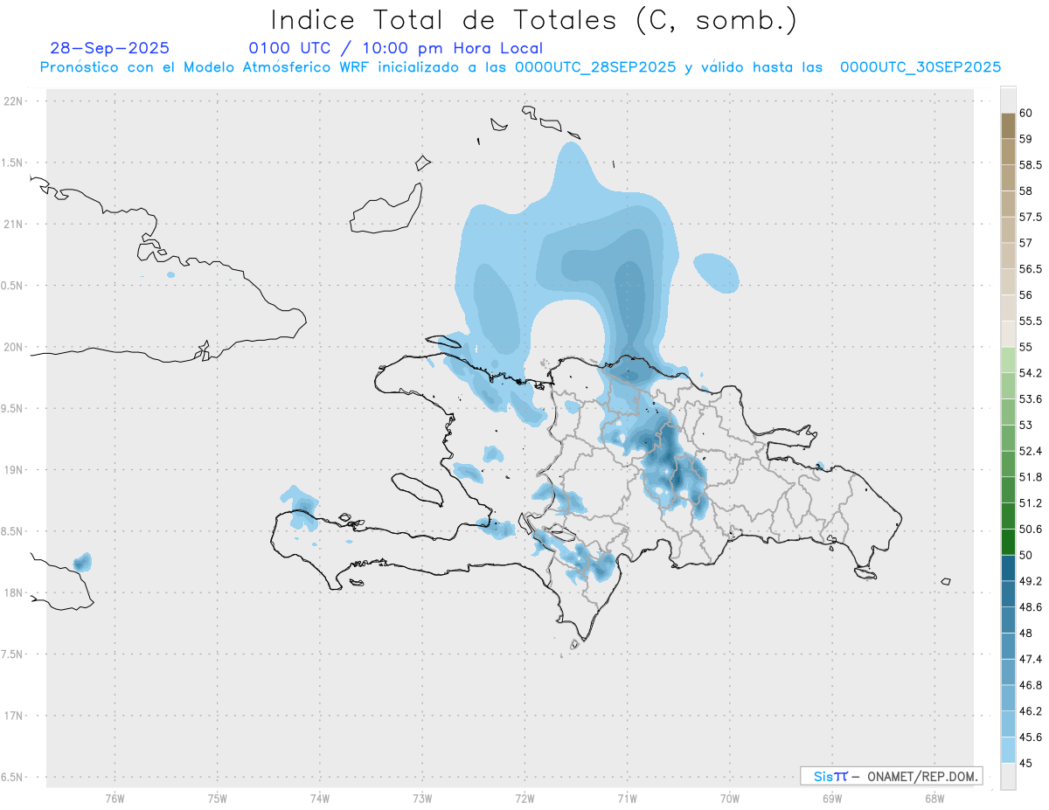Click the '57.5' colorbar value
Screen dimensions: 1049x810
tap(1029, 217)
